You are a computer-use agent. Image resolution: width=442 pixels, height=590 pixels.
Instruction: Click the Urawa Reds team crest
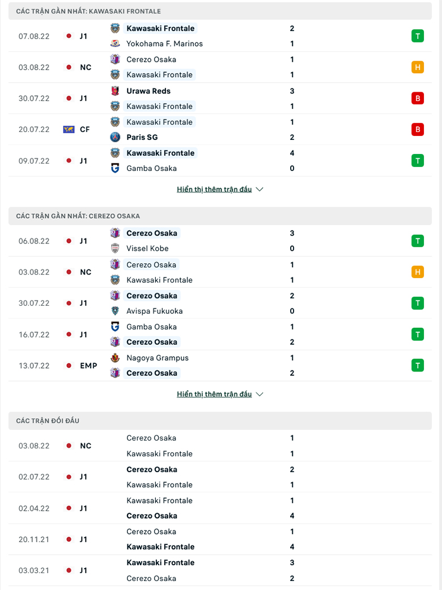click(x=115, y=91)
